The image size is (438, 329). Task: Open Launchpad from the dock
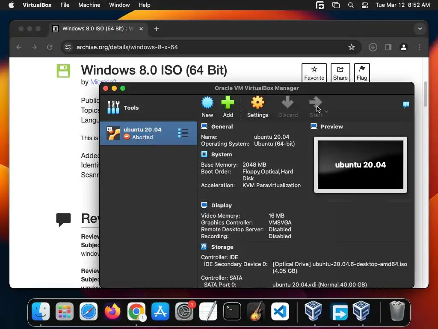click(x=65, y=311)
